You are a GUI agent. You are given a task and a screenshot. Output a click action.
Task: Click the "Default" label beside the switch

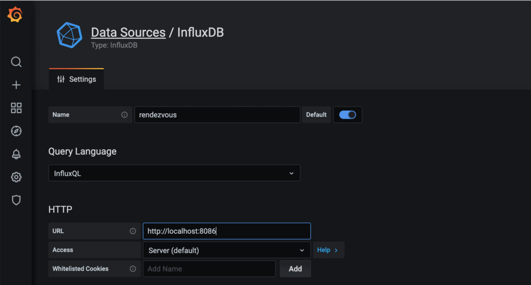pyautogui.click(x=316, y=115)
